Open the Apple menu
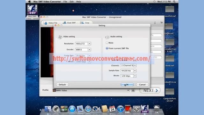This screenshot has height=115, width=204. pyautogui.click(x=30, y=2)
